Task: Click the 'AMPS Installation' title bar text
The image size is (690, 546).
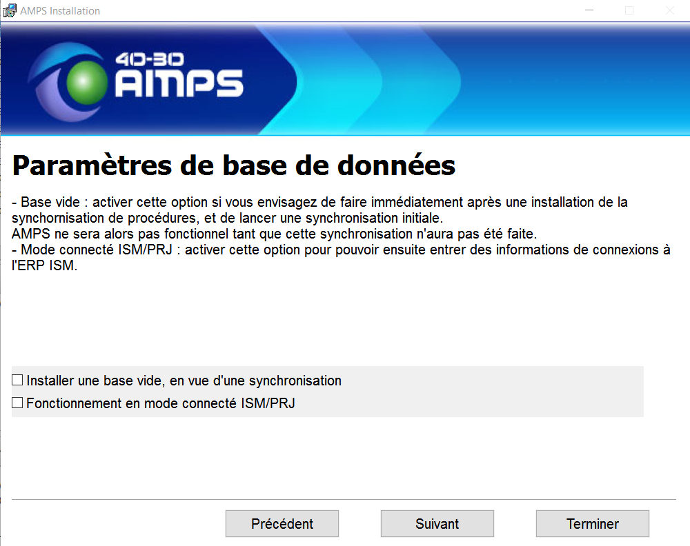Action: [60, 10]
